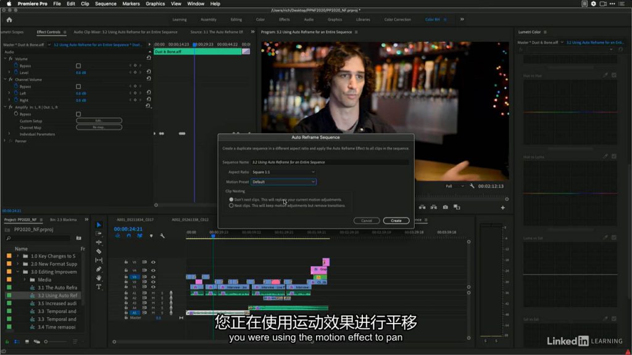Cancel the Auto Reframe Sequence dialog
This screenshot has width=632, height=355.
pos(367,221)
